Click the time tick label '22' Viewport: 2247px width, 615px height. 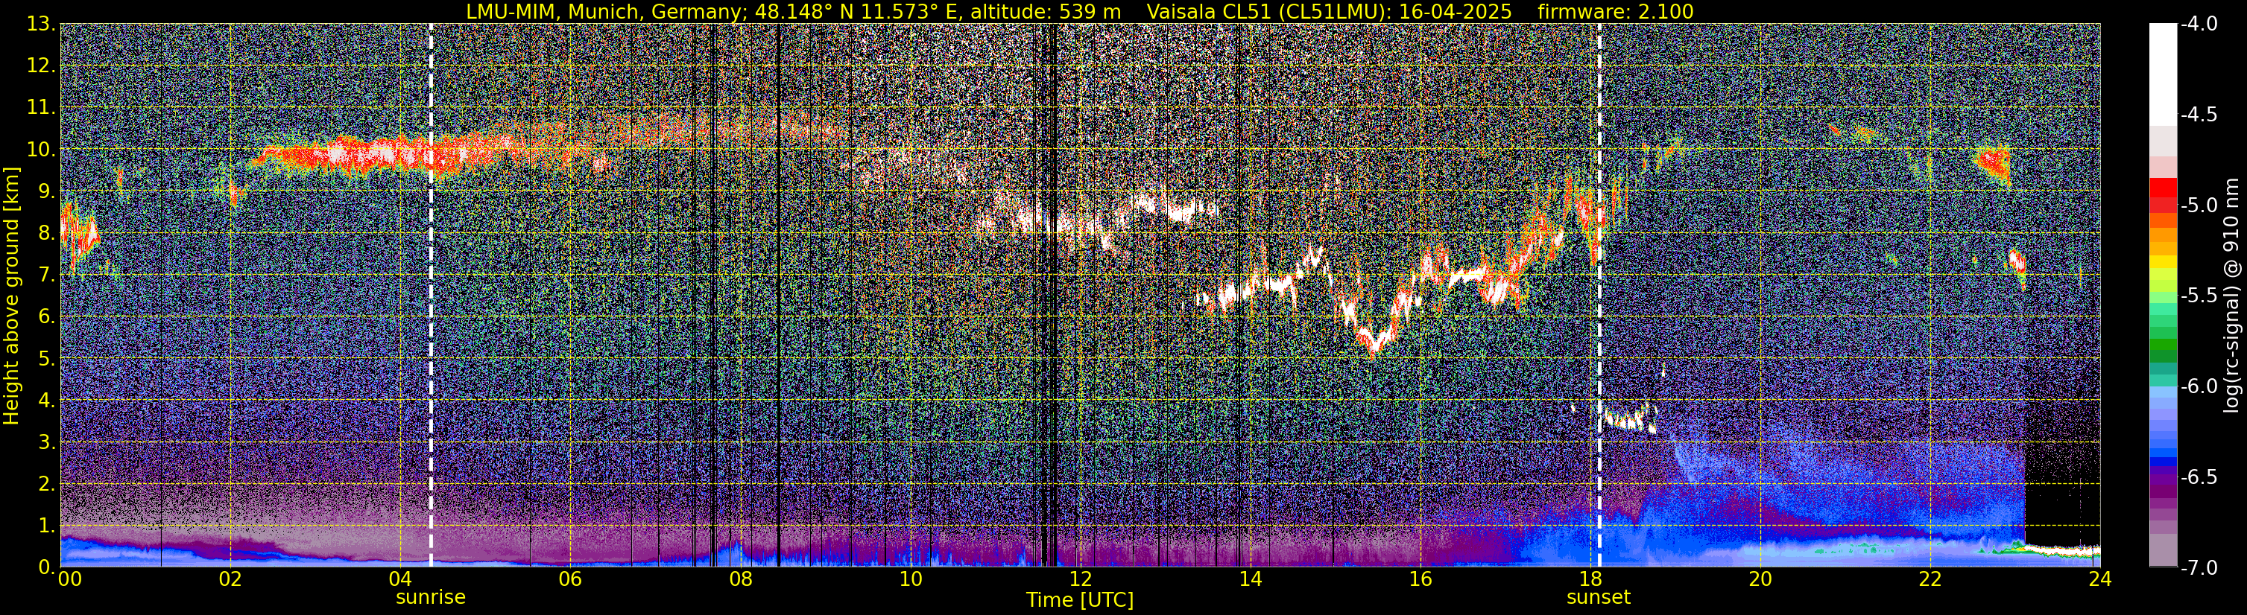tap(1930, 579)
